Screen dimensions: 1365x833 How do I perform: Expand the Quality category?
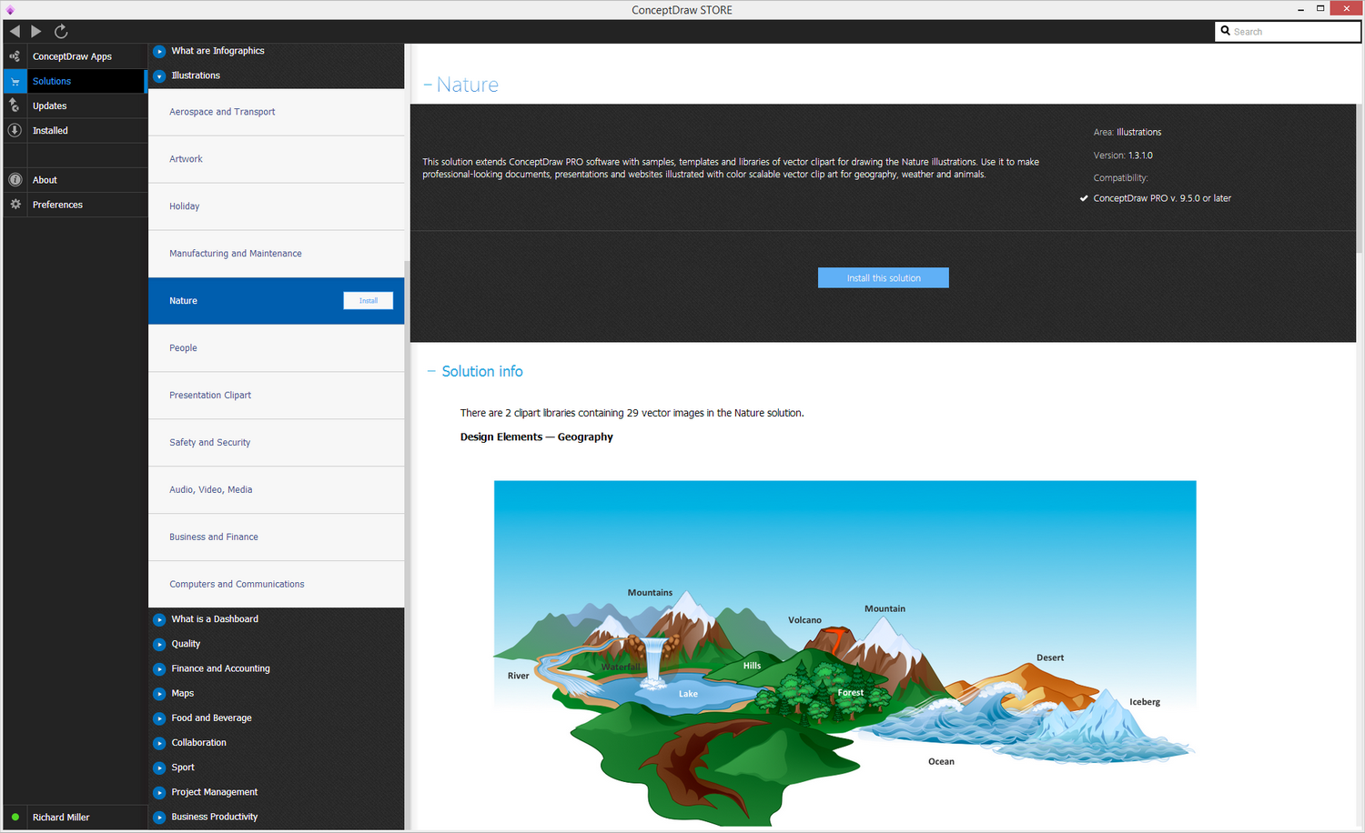pyautogui.click(x=159, y=644)
